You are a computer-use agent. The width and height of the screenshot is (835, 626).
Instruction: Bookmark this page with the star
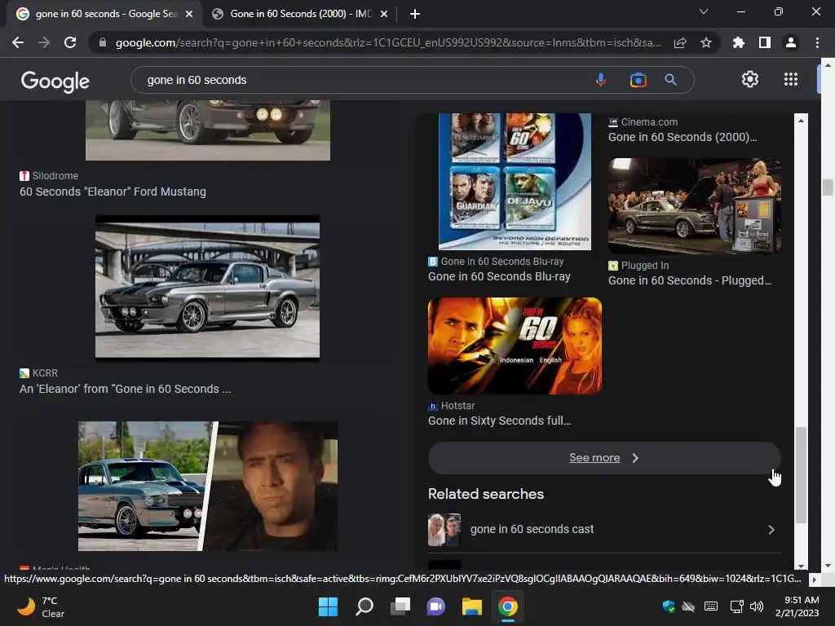click(706, 42)
